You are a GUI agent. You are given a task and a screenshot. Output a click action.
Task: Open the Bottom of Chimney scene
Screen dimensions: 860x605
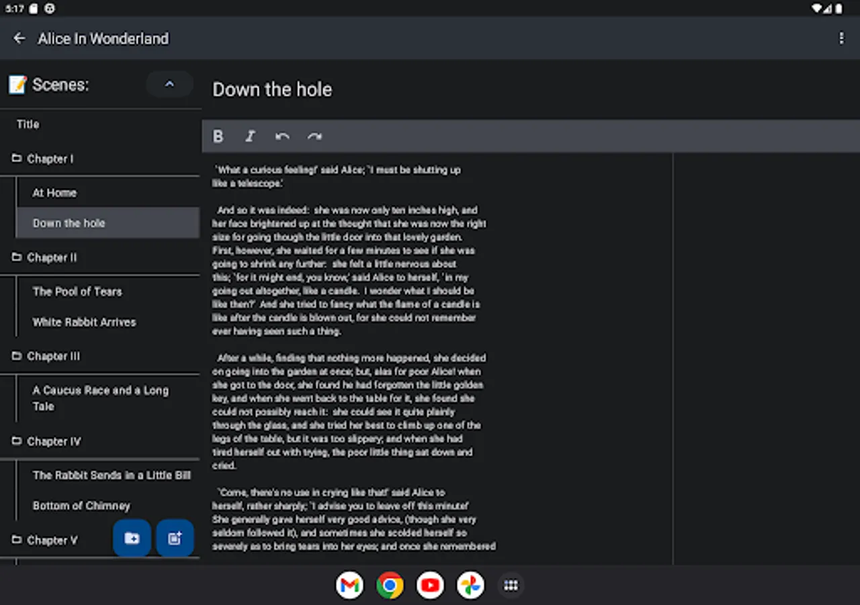pyautogui.click(x=107, y=506)
